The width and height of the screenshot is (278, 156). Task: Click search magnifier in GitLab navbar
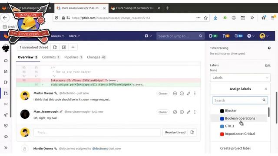point(201,36)
